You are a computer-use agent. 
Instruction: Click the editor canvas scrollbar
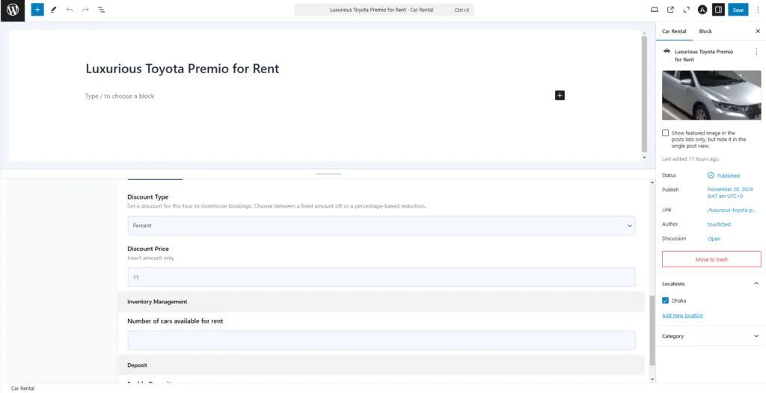point(644,93)
